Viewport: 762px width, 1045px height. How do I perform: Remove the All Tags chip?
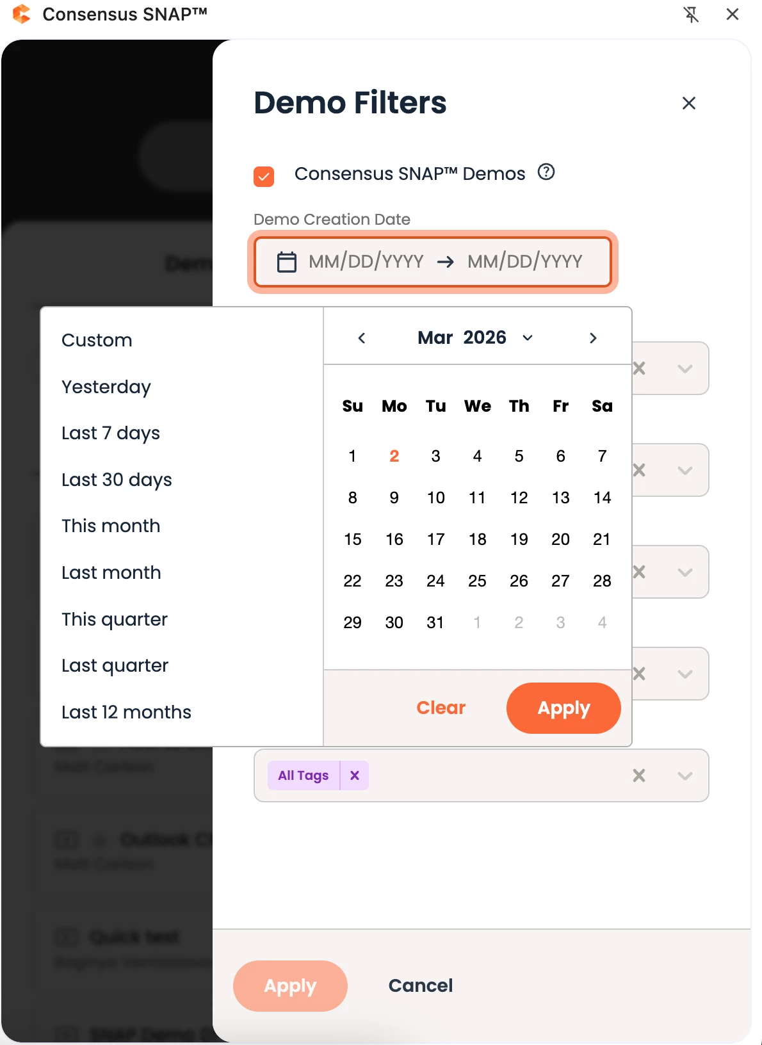355,775
